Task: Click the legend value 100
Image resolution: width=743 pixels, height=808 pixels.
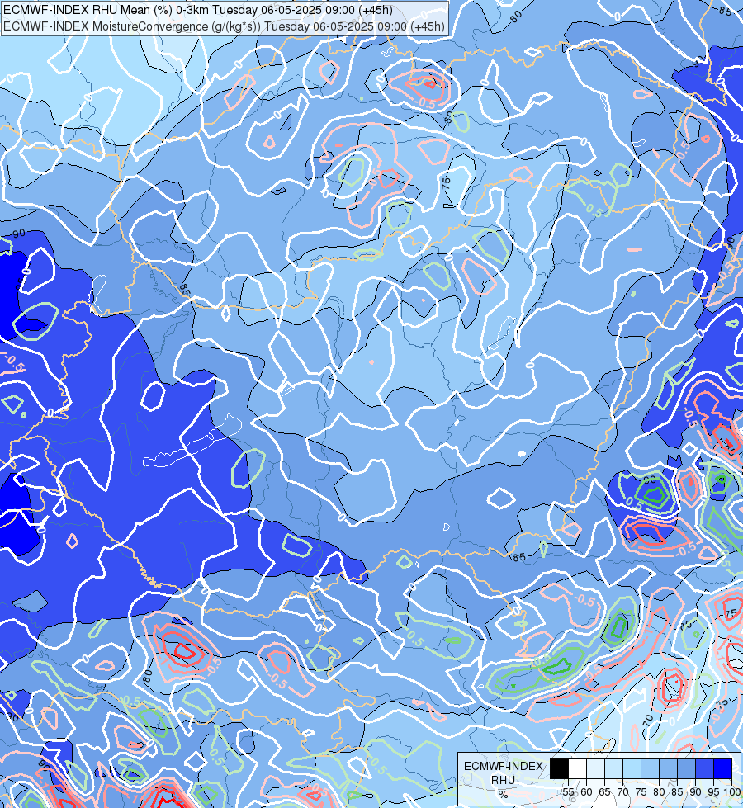Action: click(x=731, y=792)
